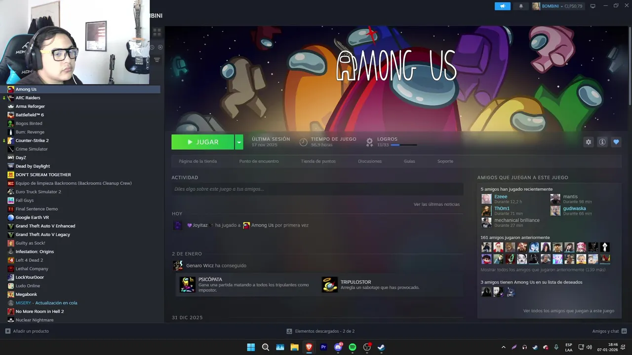Open game settings gear icon

click(588, 142)
